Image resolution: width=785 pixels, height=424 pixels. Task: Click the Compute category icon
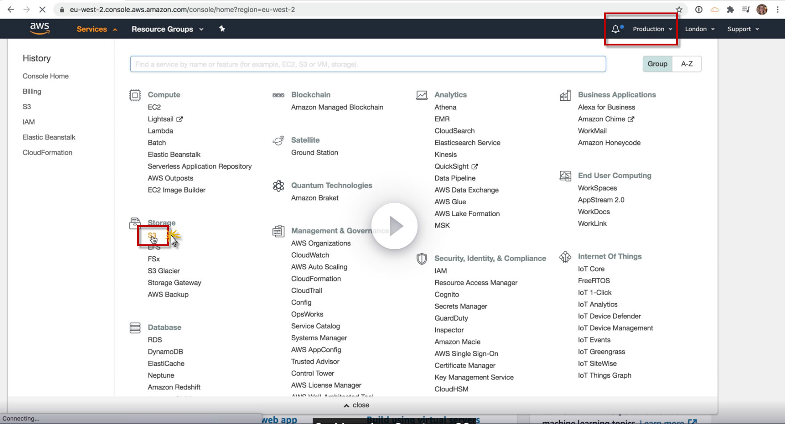pyautogui.click(x=135, y=95)
